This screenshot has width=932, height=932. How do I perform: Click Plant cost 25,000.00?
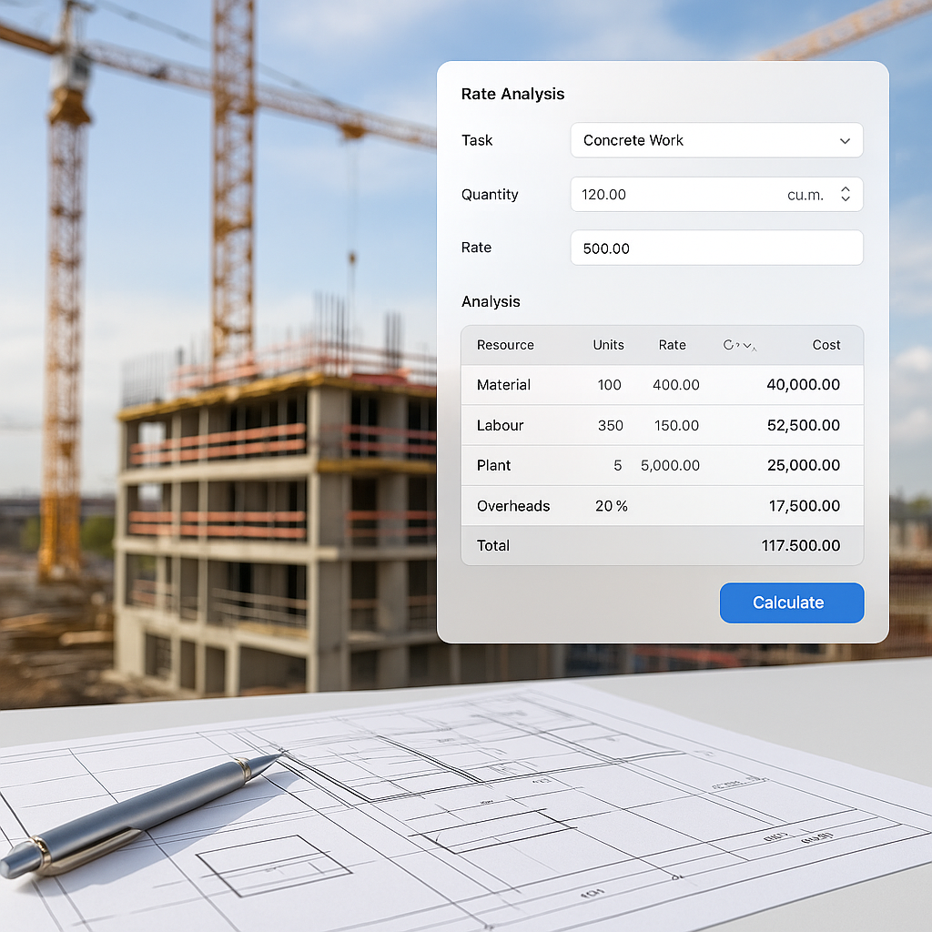tap(803, 465)
